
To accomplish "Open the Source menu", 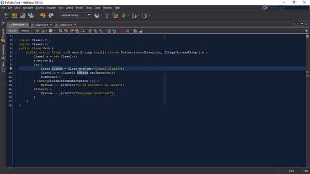I will [40, 8].
